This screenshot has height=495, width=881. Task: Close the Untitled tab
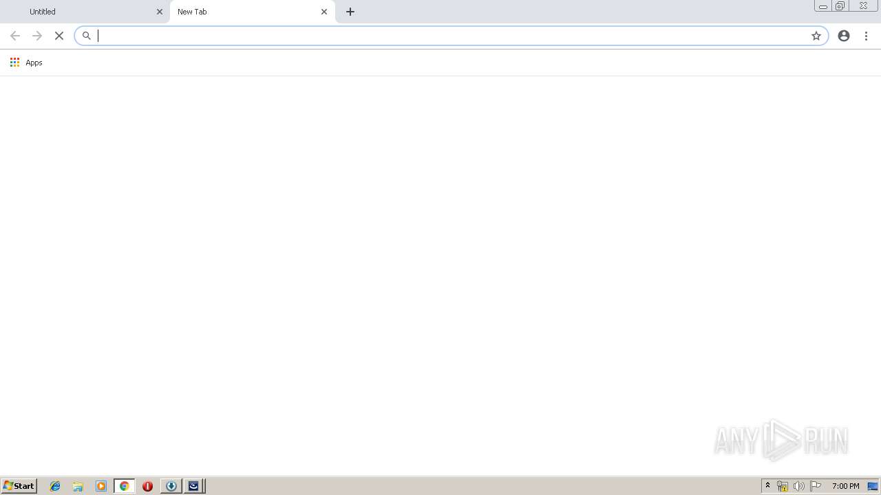160,12
